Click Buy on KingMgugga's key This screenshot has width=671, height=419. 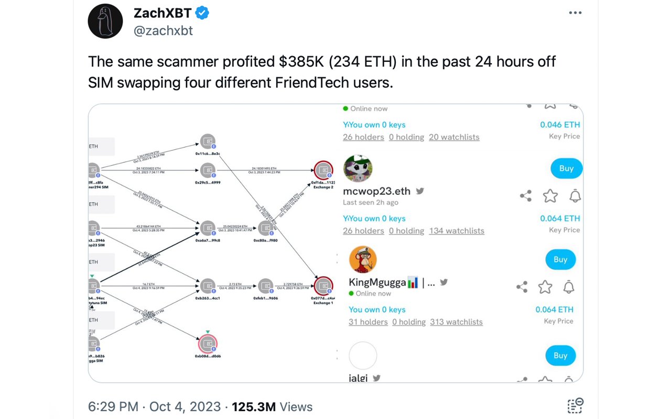[560, 259]
